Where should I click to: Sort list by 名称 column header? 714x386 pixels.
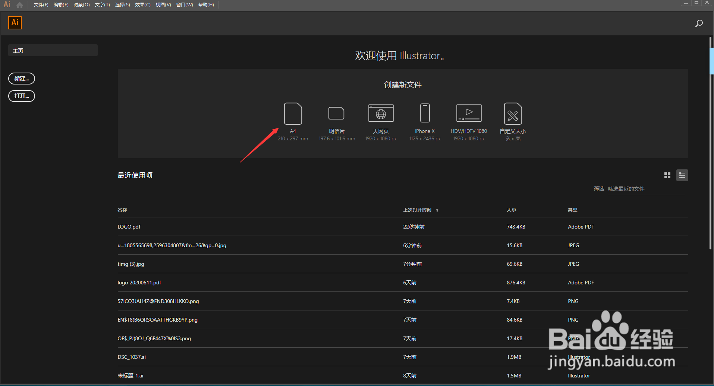tap(122, 210)
